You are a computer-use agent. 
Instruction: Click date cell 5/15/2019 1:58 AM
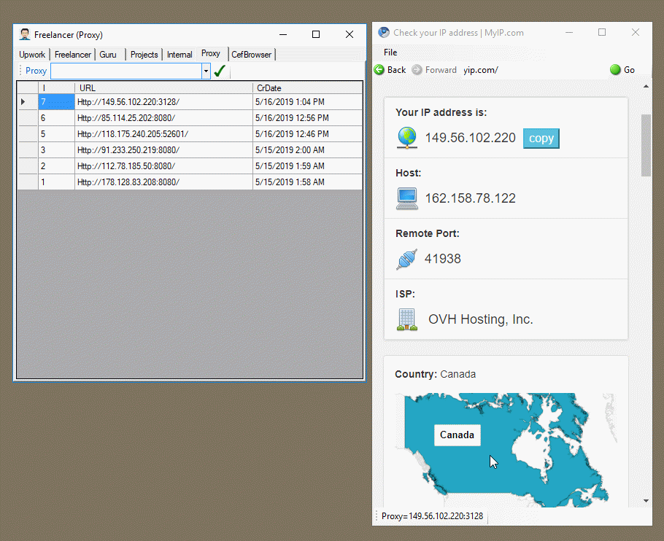coord(308,182)
